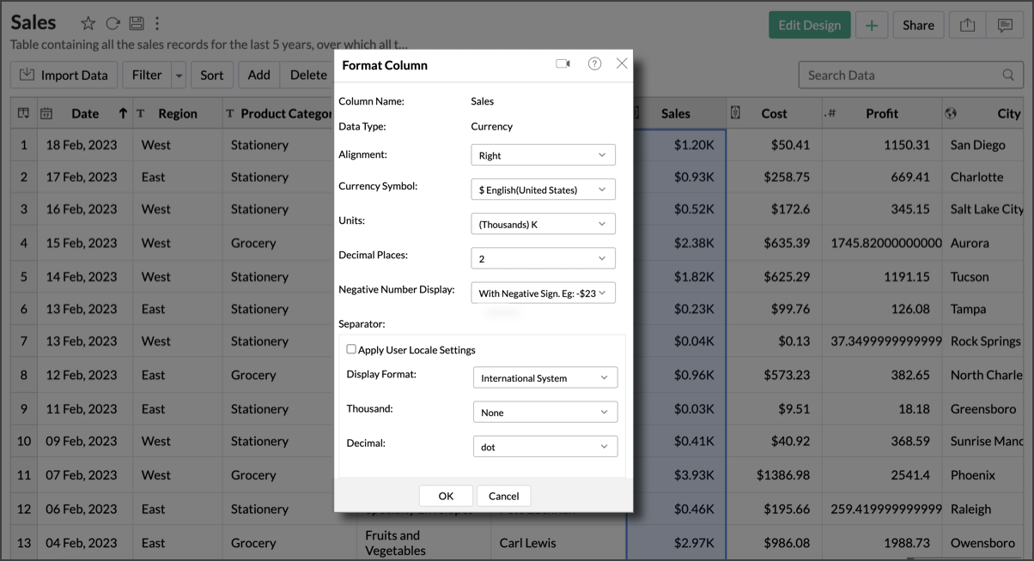
Task: Mark the Sales table as favorite star
Action: (88, 24)
